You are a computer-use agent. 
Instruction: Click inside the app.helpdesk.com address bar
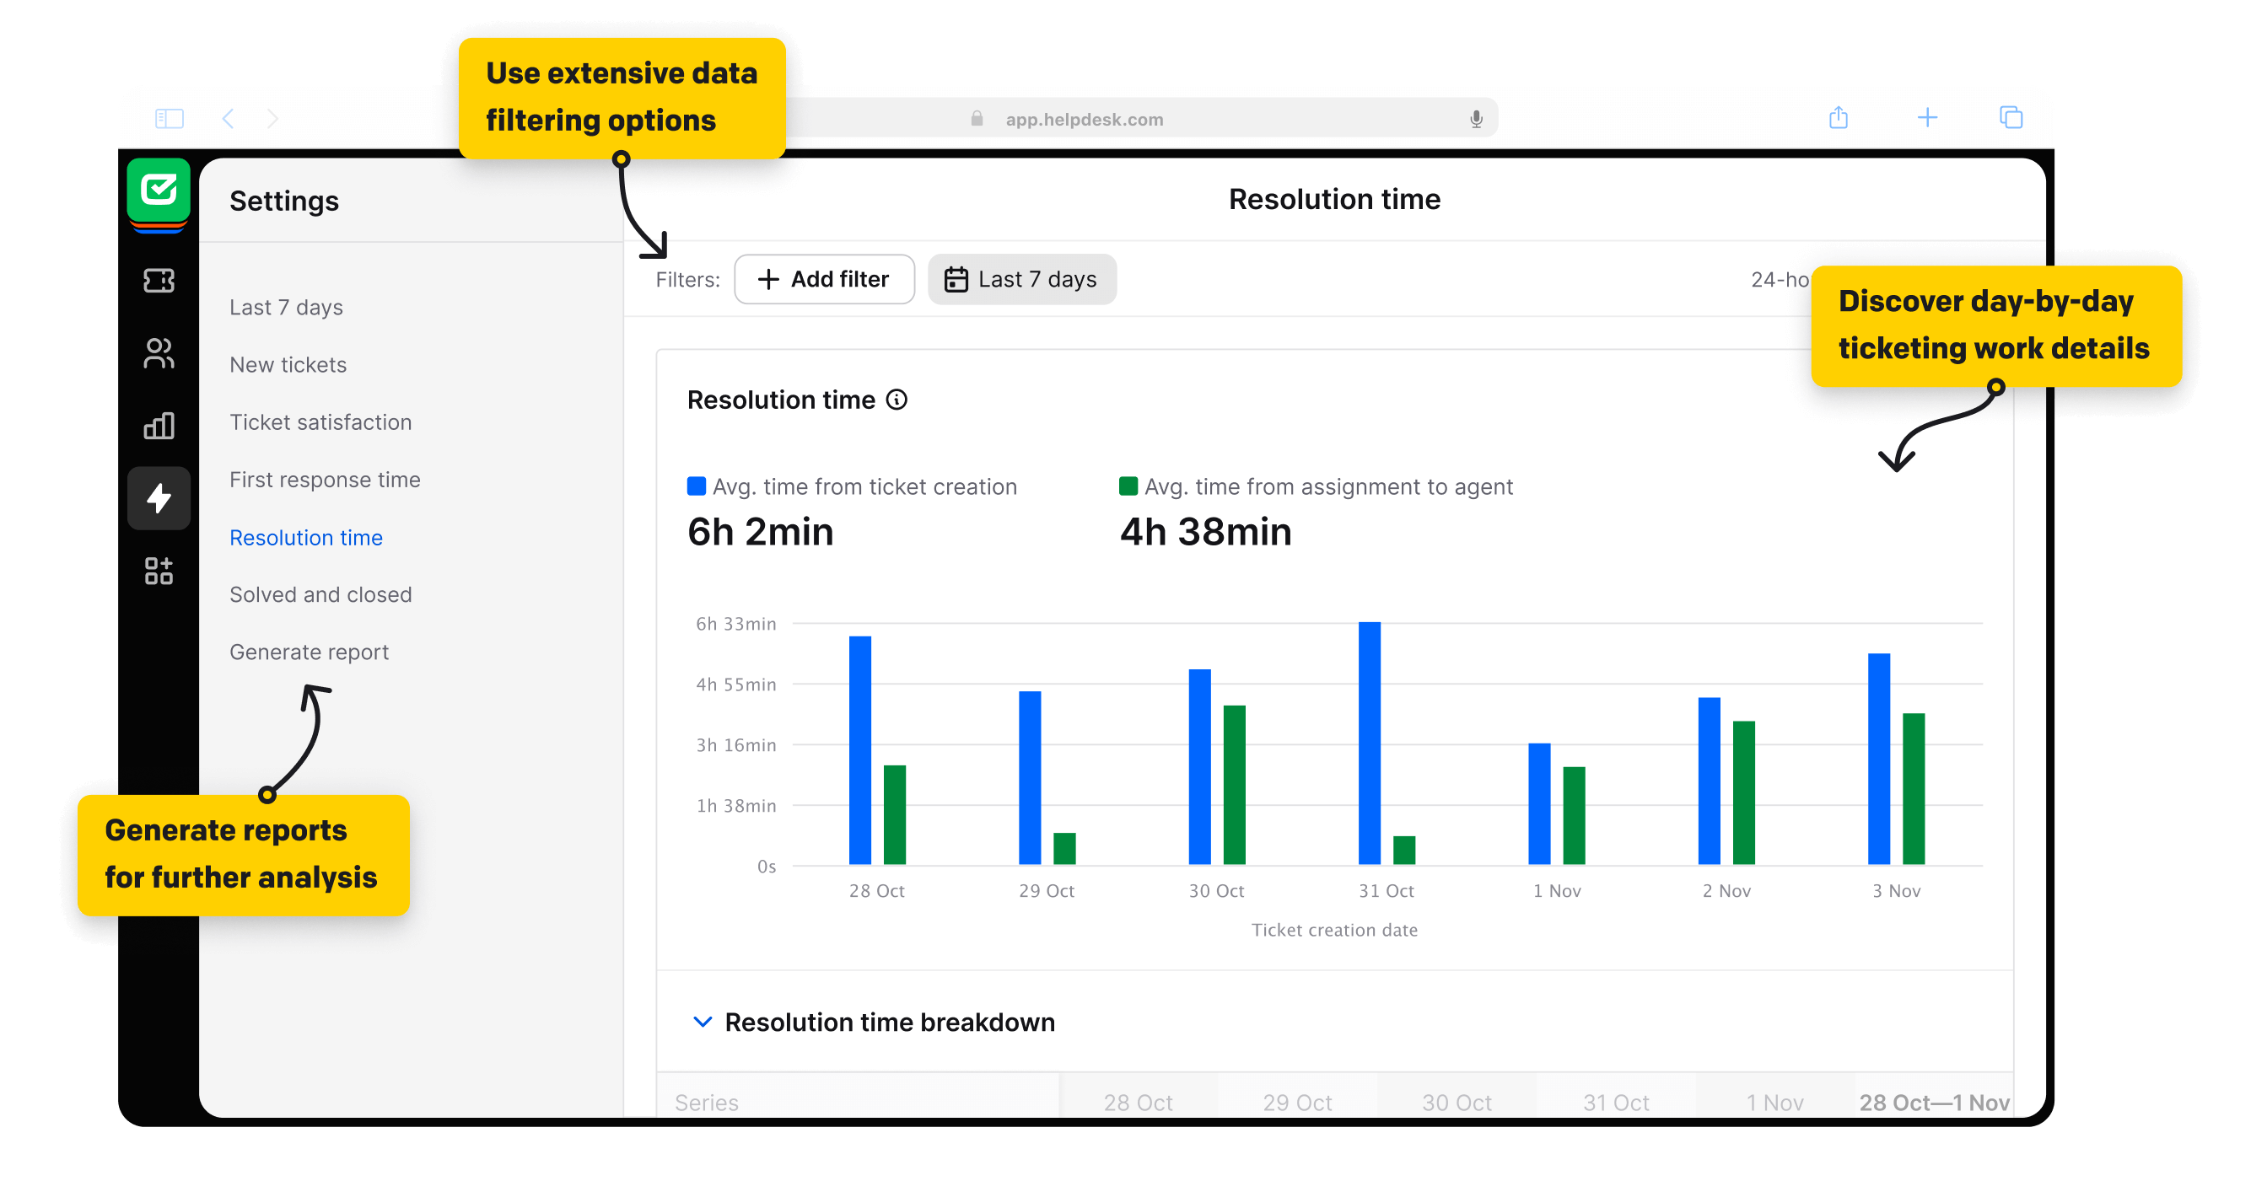click(1084, 118)
